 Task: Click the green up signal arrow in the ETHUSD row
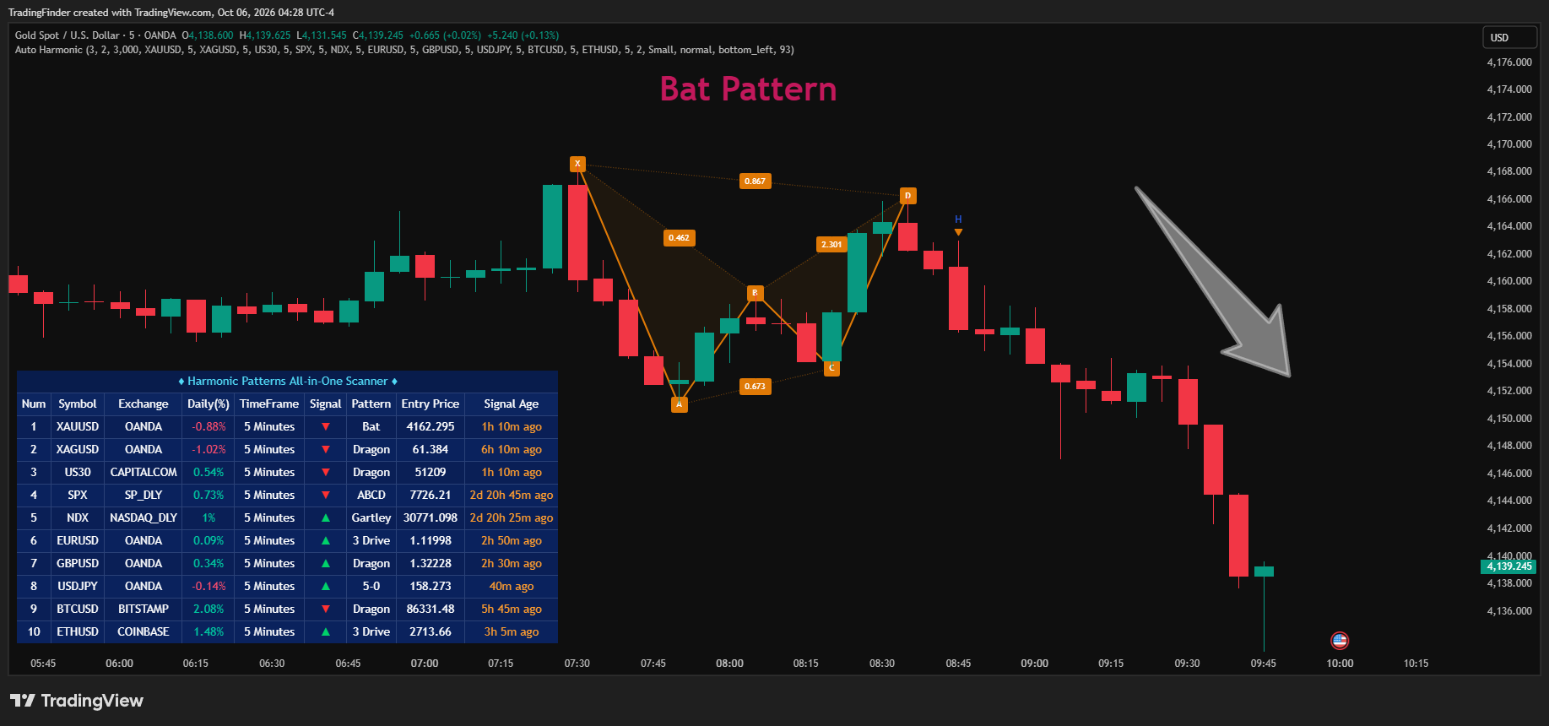(x=326, y=632)
